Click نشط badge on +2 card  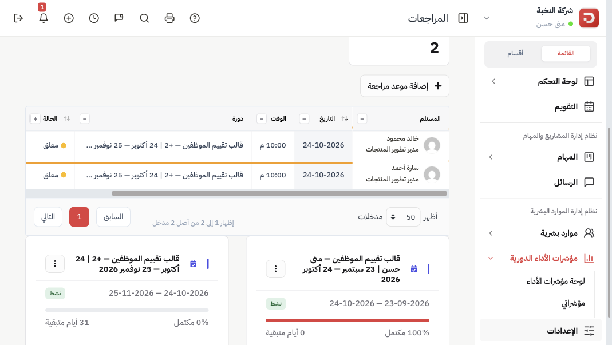click(55, 293)
